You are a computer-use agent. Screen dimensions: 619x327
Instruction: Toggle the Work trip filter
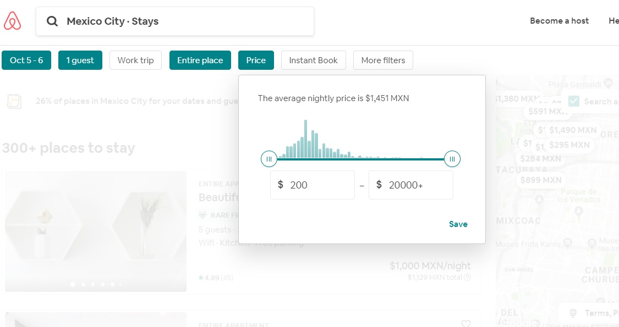tap(135, 60)
